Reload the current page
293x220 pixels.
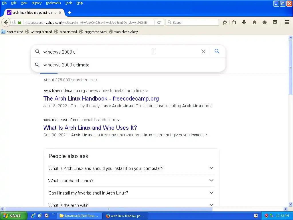click(x=159, y=22)
